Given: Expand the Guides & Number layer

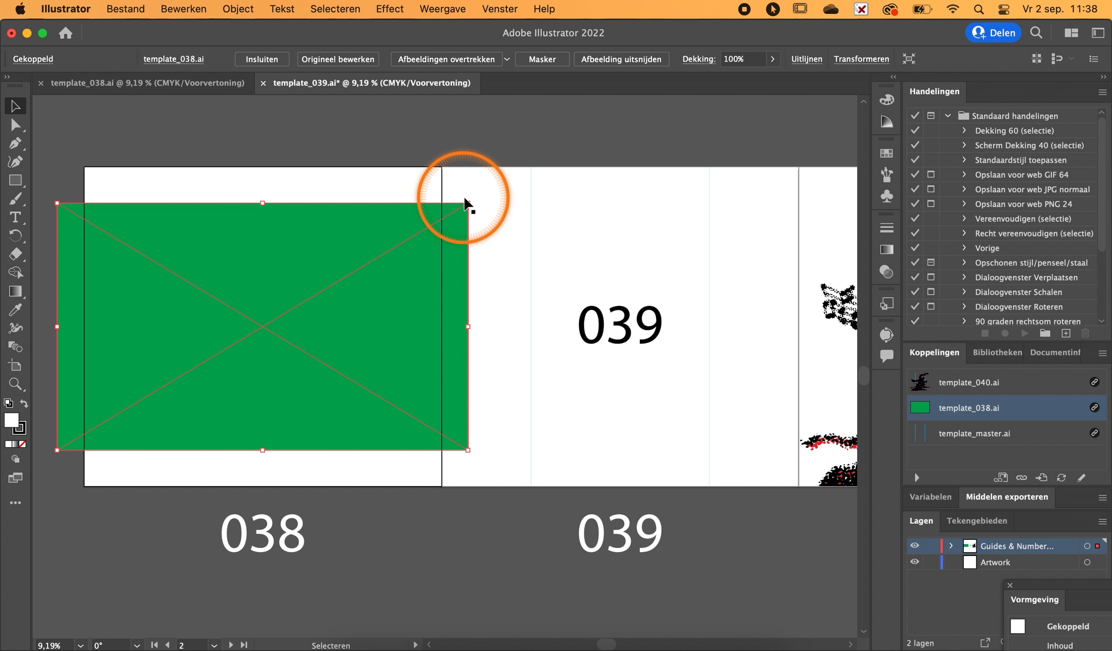Looking at the screenshot, I should pyautogui.click(x=951, y=546).
